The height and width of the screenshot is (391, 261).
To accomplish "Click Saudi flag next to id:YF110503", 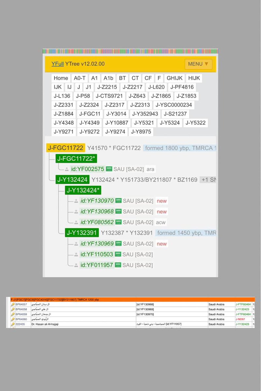I will click(118, 254).
